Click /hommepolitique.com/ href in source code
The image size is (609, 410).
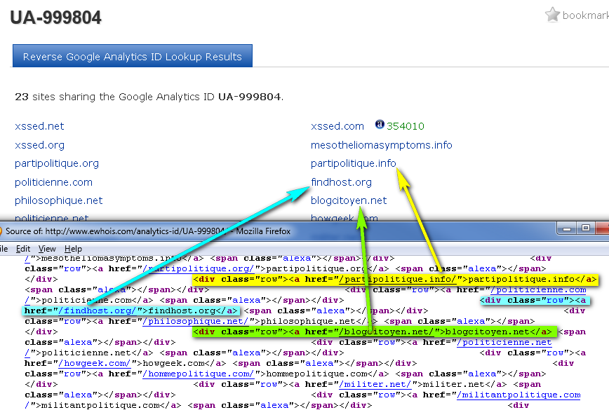[198, 374]
